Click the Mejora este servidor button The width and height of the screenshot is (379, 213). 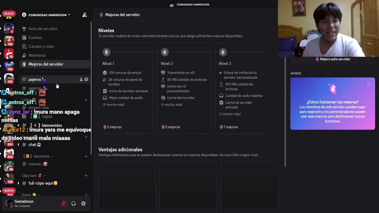click(333, 59)
